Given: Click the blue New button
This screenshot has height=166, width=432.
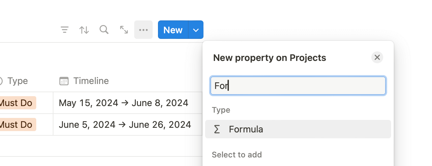Looking at the screenshot, I should 173,30.
